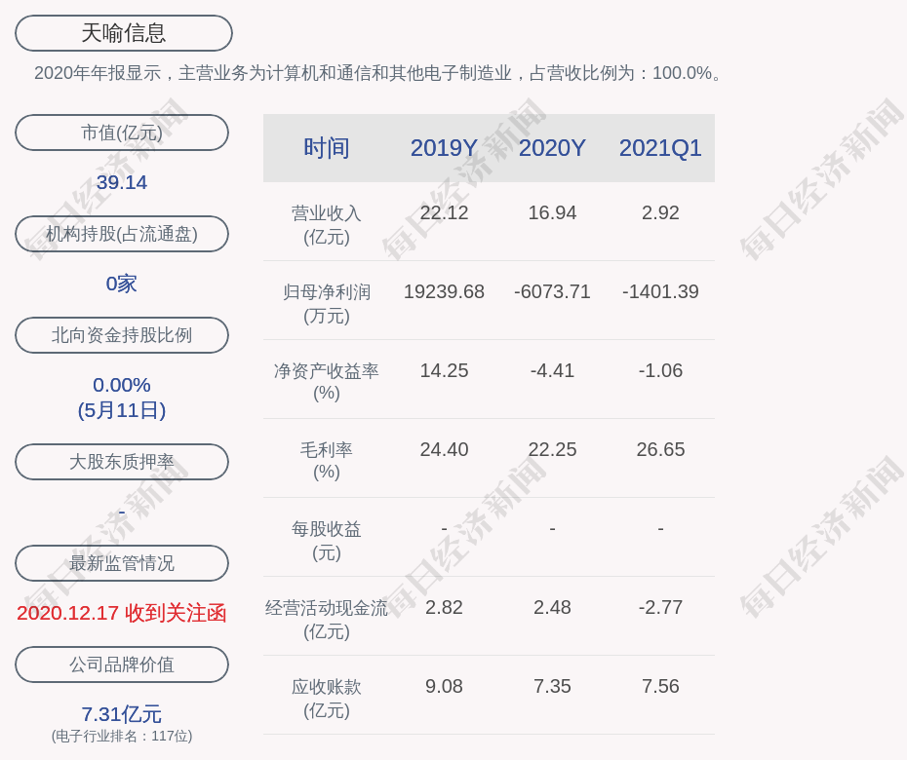Open the red 2020.12.17 收到关注函 notice
Screen dimensions: 907x760
point(122,613)
